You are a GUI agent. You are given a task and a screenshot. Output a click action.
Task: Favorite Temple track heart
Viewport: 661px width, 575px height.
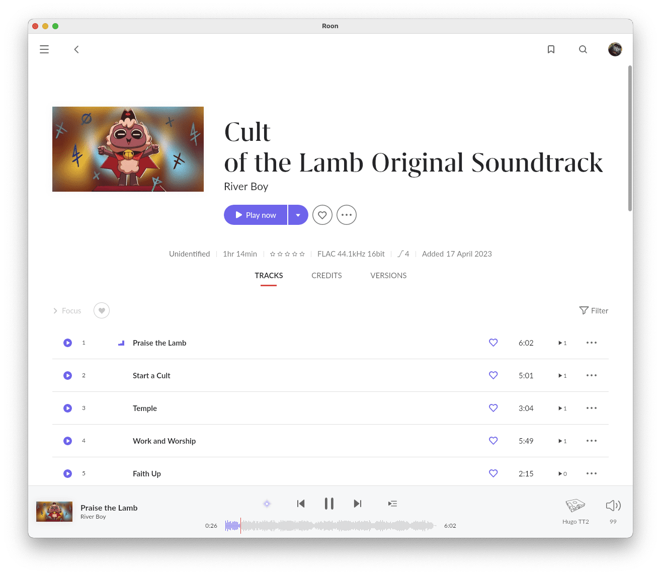pos(493,408)
